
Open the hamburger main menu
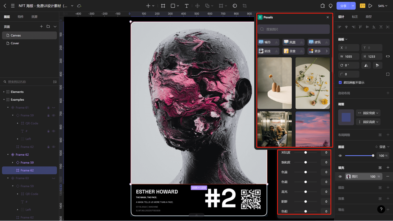[13, 6]
